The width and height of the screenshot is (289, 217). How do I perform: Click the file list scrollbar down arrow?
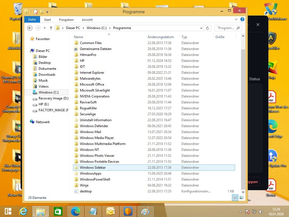click(243, 192)
